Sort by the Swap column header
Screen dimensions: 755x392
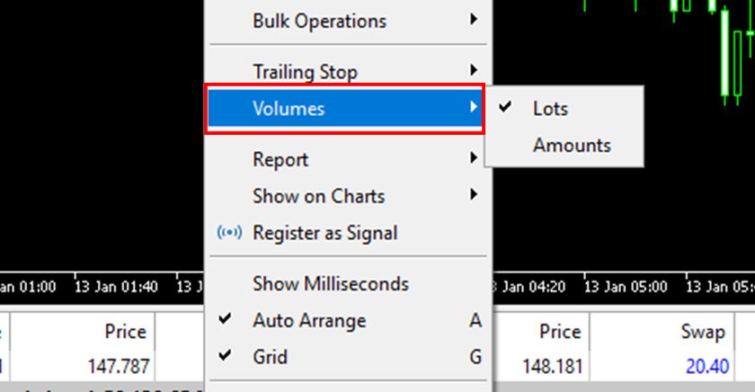click(702, 332)
